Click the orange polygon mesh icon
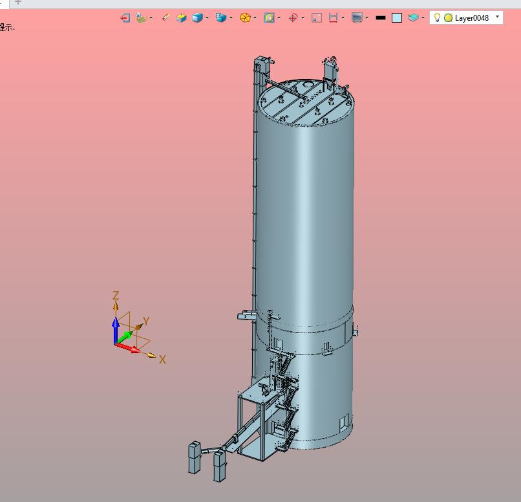This screenshot has height=502, width=521. click(x=245, y=17)
